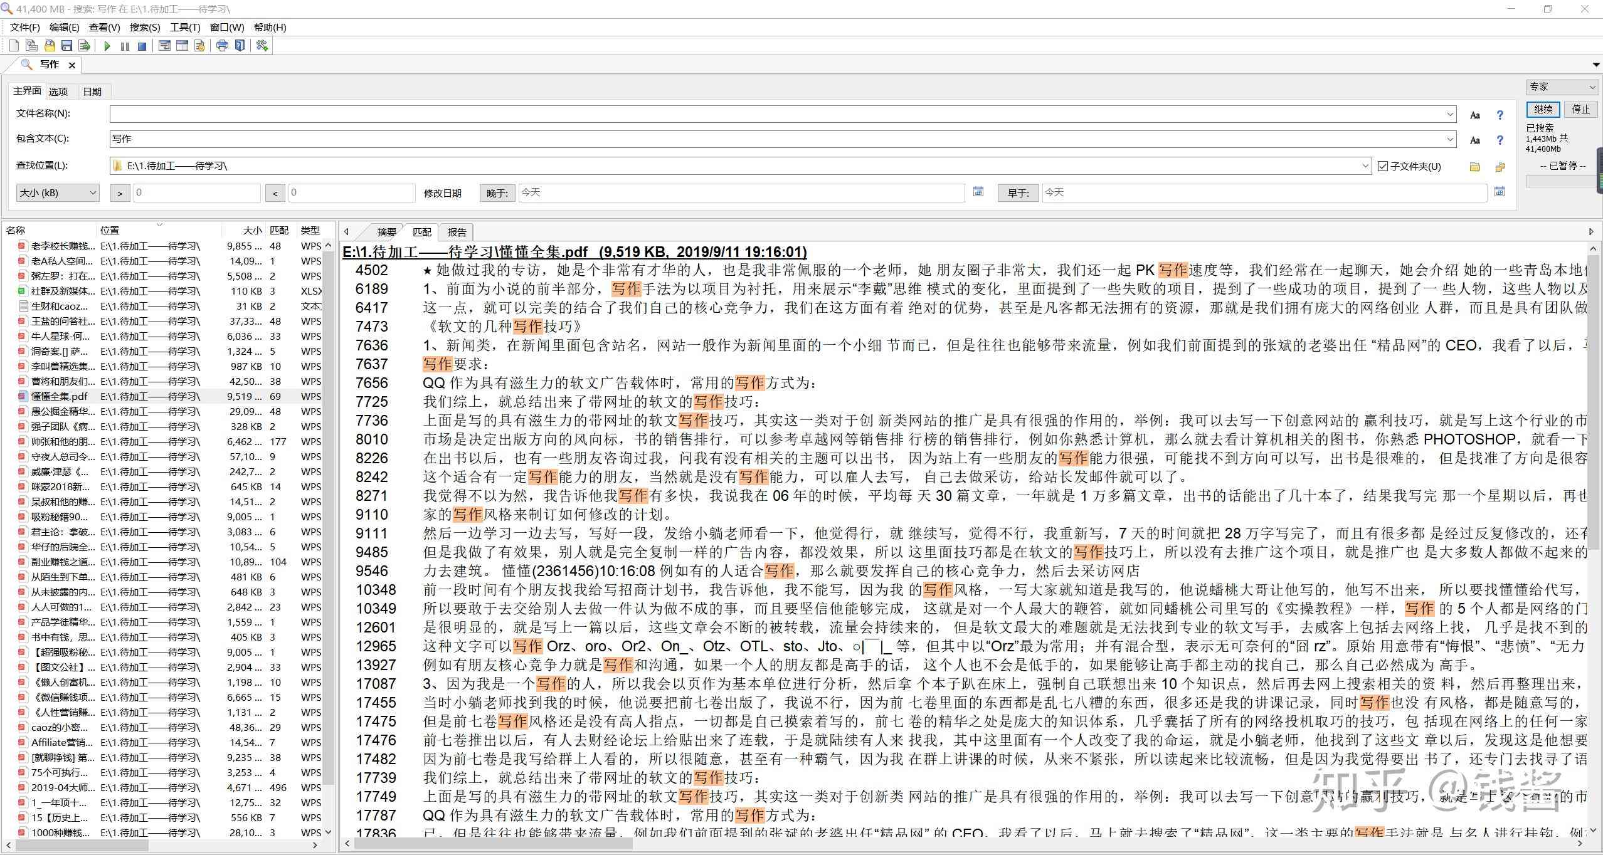The height and width of the screenshot is (855, 1603).
Task: Click the greater-than size button
Action: (120, 193)
